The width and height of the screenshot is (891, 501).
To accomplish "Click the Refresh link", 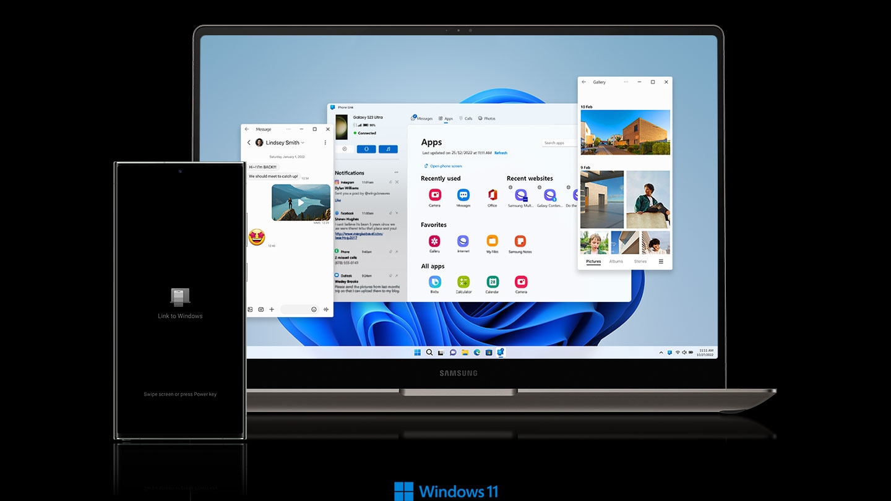I will 501,153.
